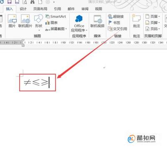Insert a 图表 chart
The width and height of the screenshot is (167, 152).
[x=51, y=23]
